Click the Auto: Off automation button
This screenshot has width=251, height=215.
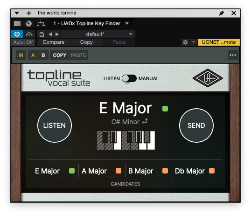[23, 42]
